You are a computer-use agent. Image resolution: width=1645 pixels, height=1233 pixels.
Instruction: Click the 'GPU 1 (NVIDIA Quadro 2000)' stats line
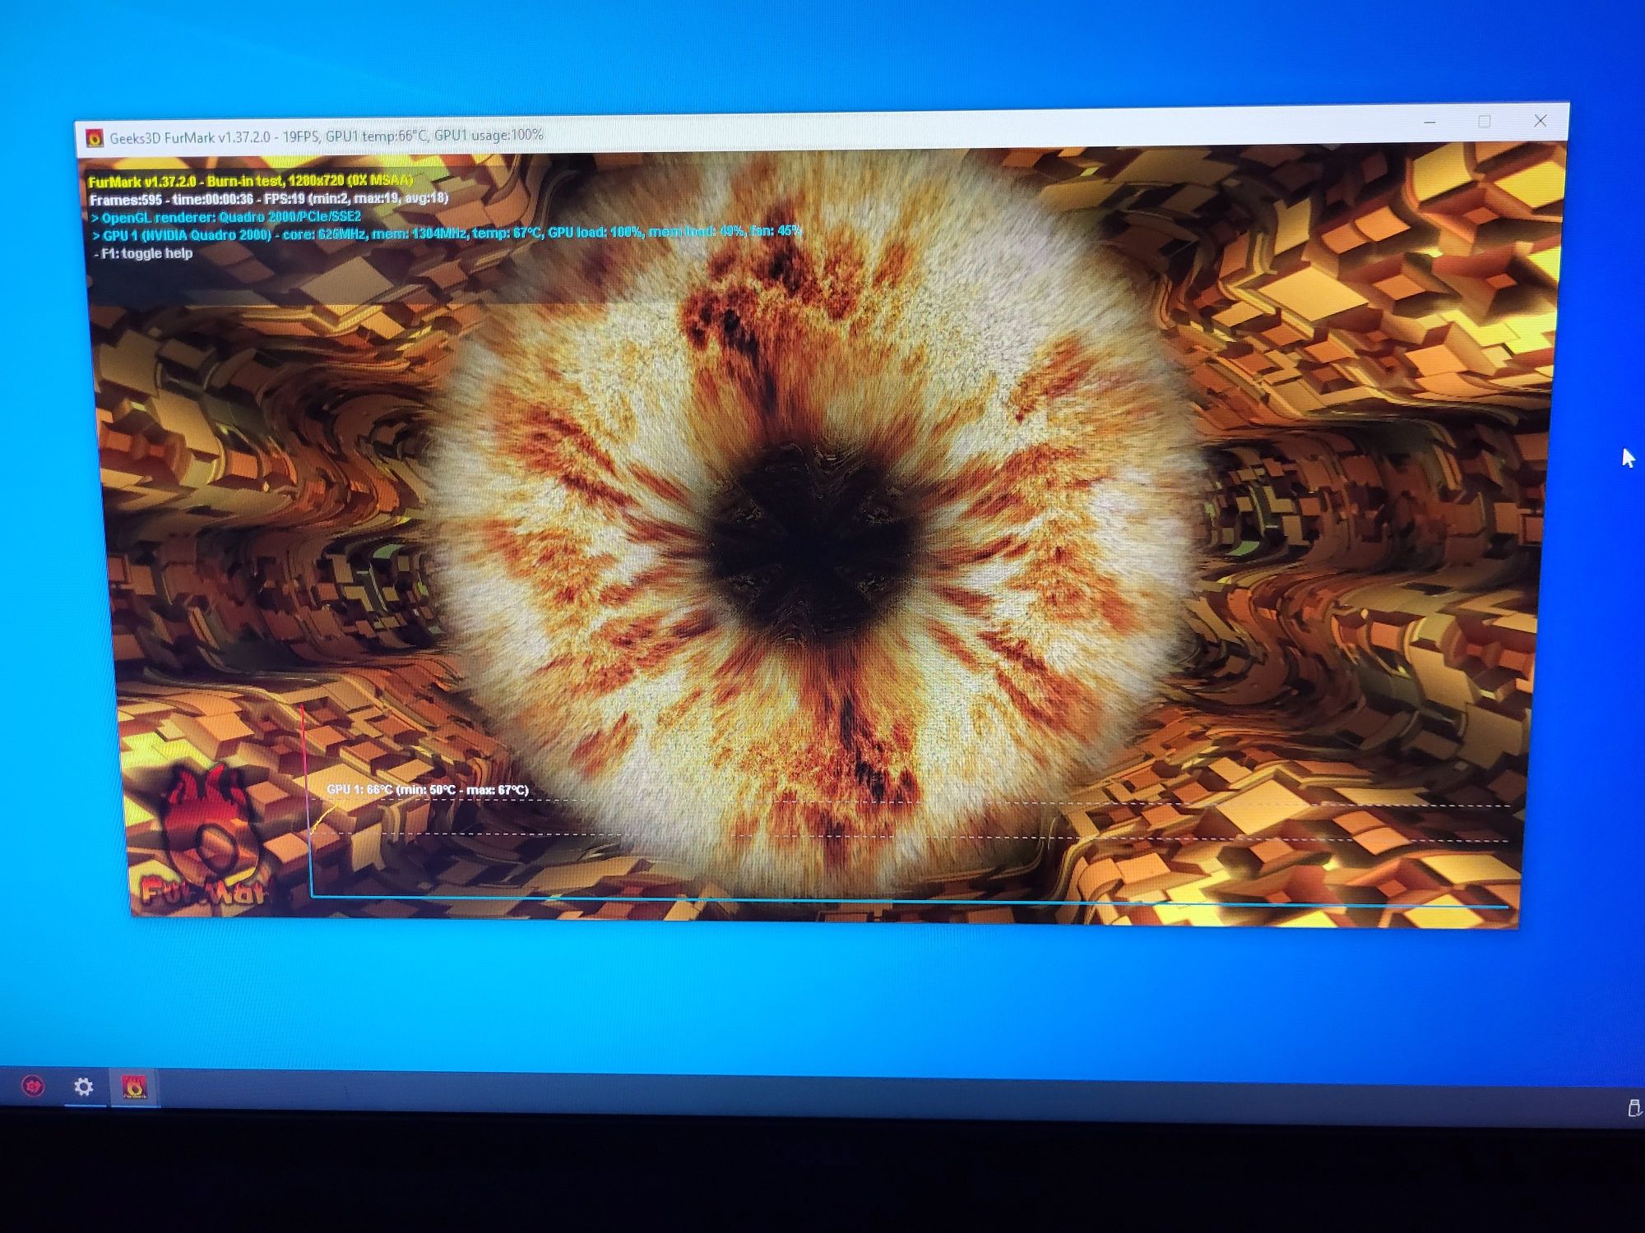447,233
